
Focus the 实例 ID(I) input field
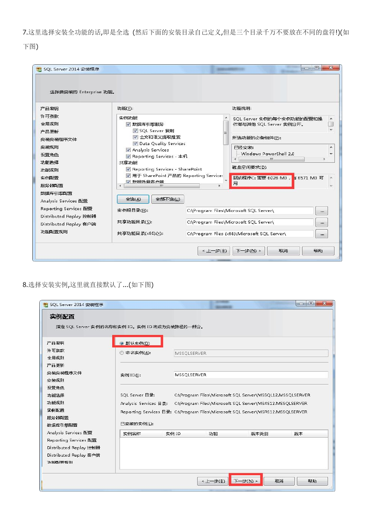(x=251, y=375)
